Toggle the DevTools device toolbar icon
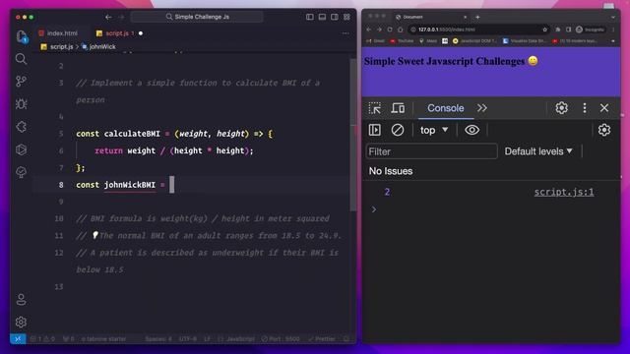 (398, 108)
